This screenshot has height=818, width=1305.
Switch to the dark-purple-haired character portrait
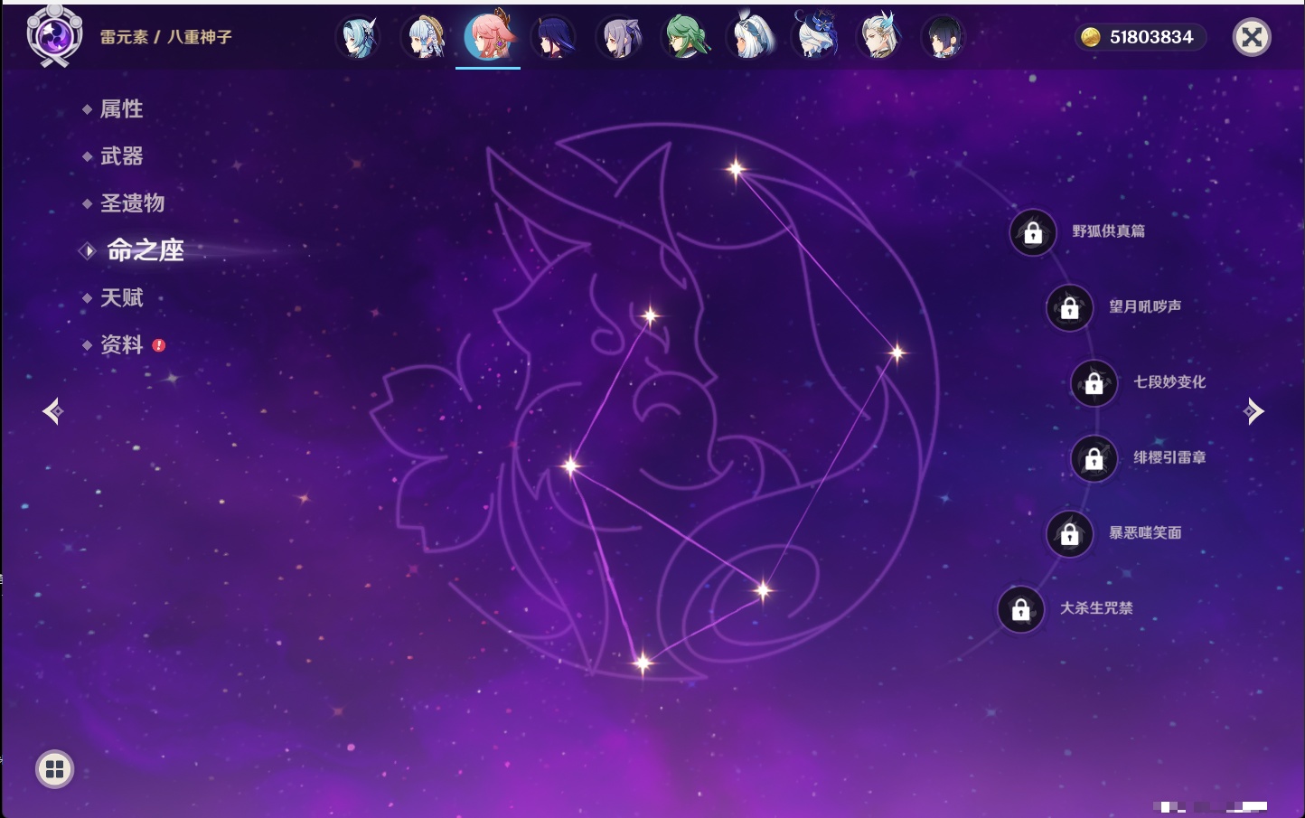[553, 38]
